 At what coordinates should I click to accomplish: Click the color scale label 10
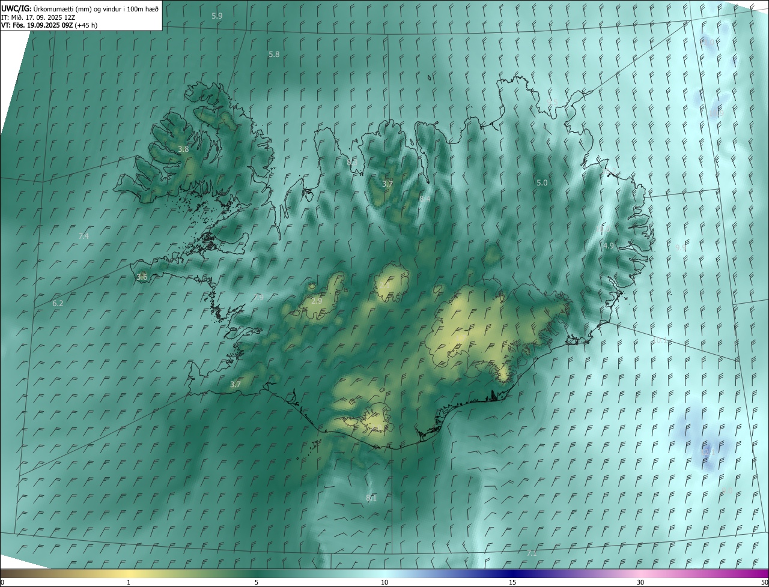pyautogui.click(x=384, y=582)
